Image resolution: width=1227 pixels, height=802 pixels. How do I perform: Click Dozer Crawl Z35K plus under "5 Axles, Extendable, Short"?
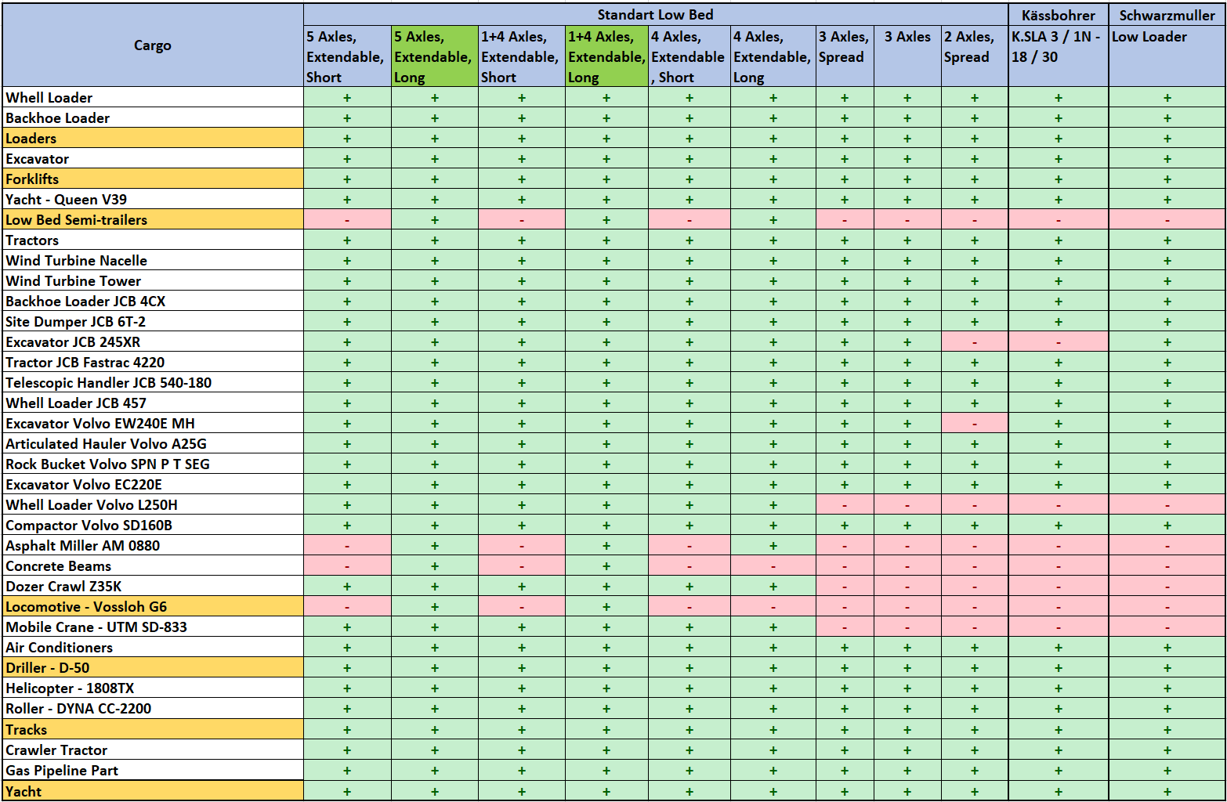(x=347, y=587)
